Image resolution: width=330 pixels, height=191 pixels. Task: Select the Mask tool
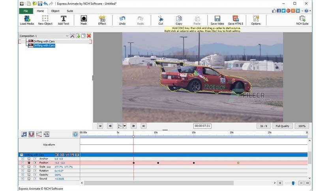[x=84, y=20]
